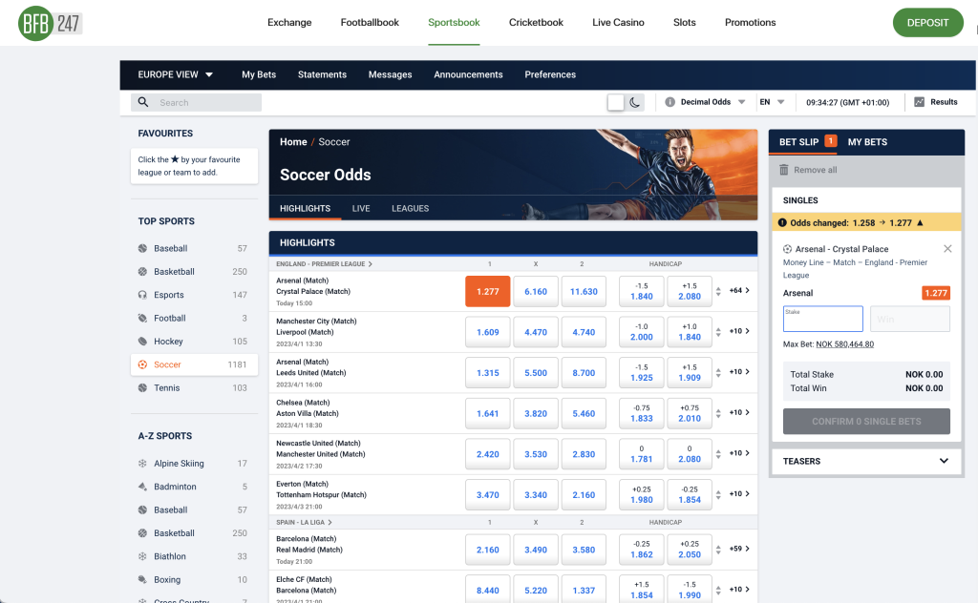Select Tottenham Hotspur odds 2.160
This screenshot has width=978, height=603.
click(584, 494)
